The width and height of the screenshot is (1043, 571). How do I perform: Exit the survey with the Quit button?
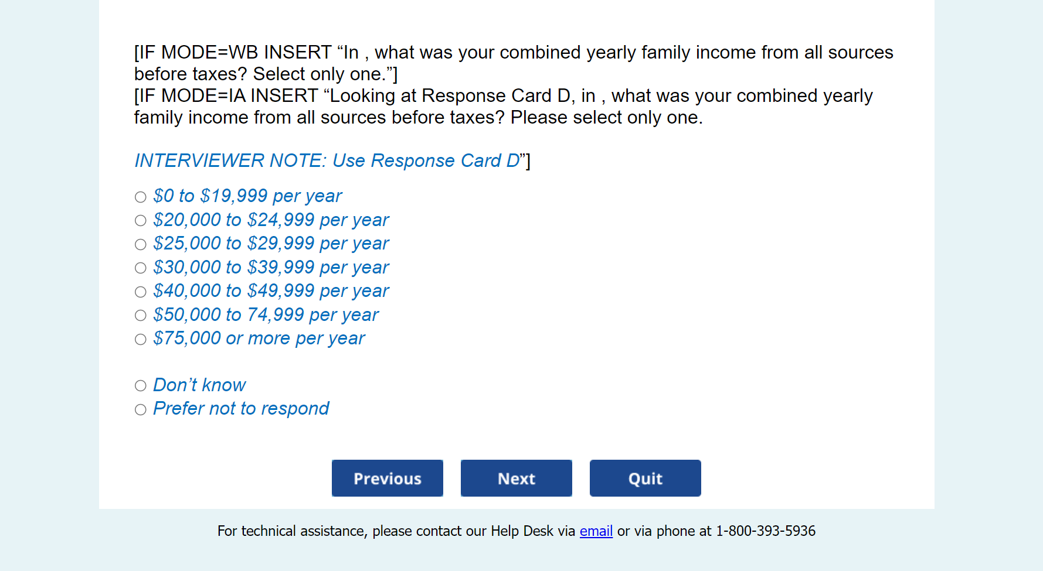tap(645, 478)
